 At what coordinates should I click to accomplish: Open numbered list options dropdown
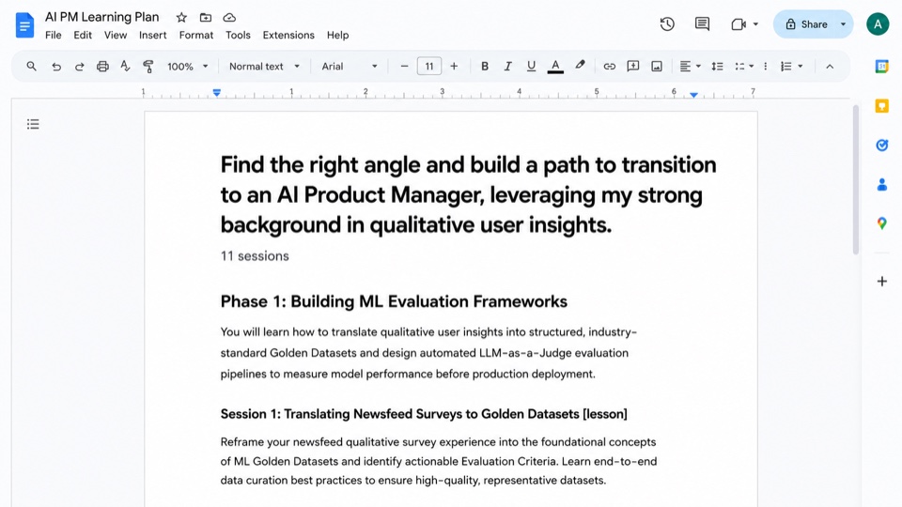pos(791,66)
